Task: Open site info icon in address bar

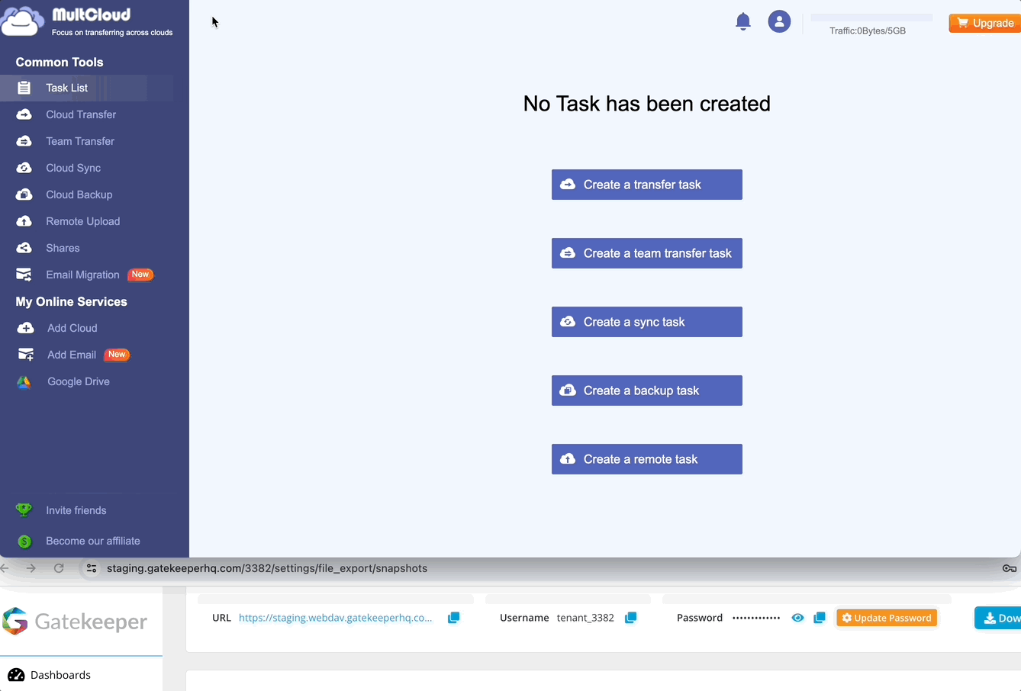Action: pyautogui.click(x=92, y=568)
